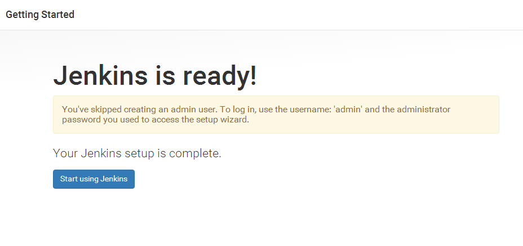The width and height of the screenshot is (523, 246).
Task: Click the word 'username:' in the notice
Action: (x=314, y=110)
